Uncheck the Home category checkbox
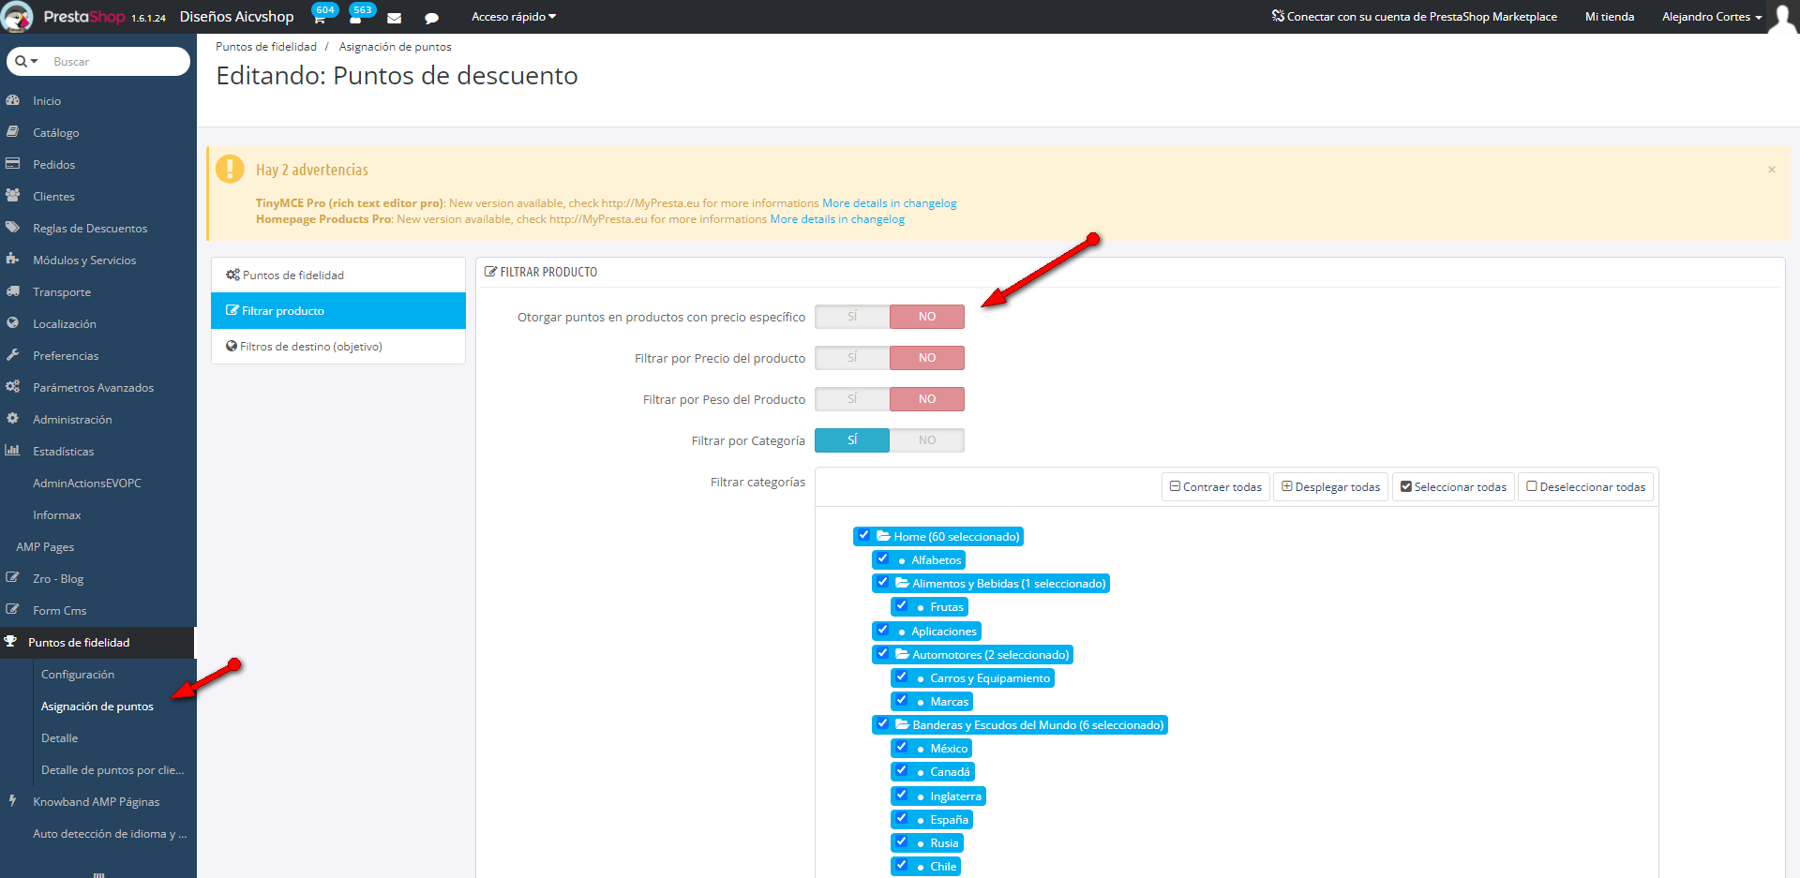This screenshot has height=878, width=1800. [863, 536]
